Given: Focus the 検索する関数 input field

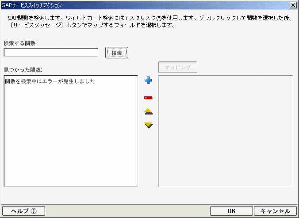Looking at the screenshot, I should pyautogui.click(x=51, y=53).
